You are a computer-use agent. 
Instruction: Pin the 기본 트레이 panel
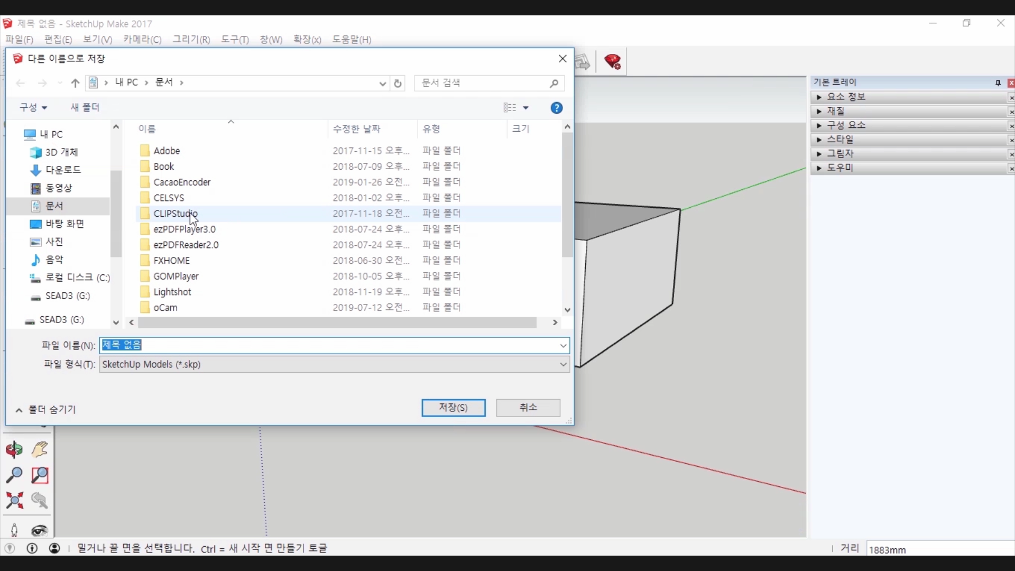(x=998, y=82)
